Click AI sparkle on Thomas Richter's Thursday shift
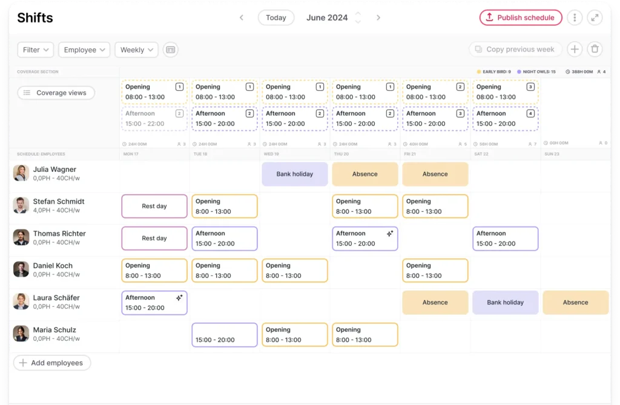 [390, 233]
